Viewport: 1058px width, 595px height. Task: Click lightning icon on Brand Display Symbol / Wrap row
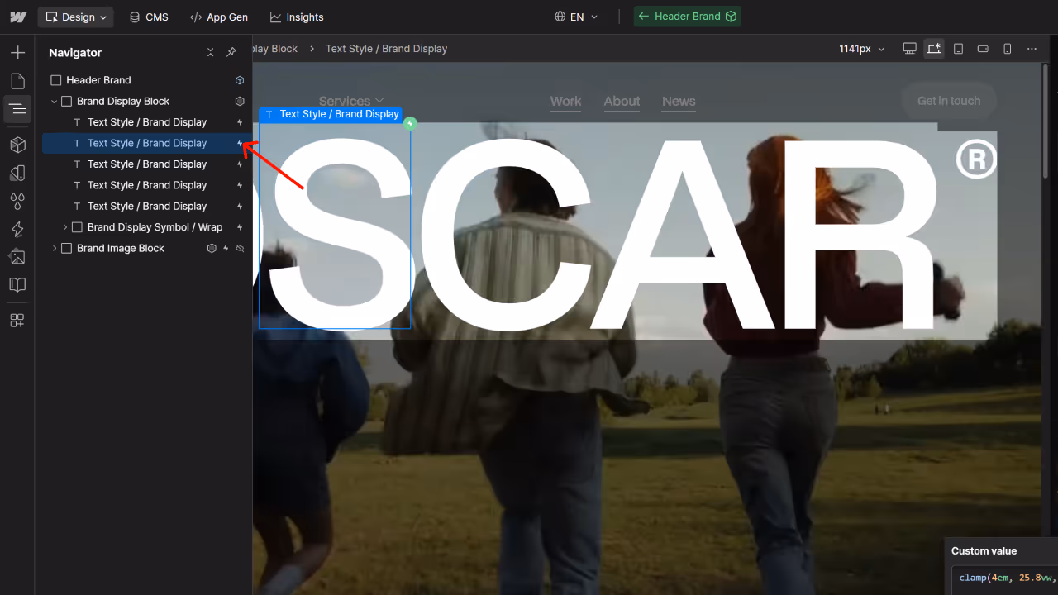(x=240, y=227)
